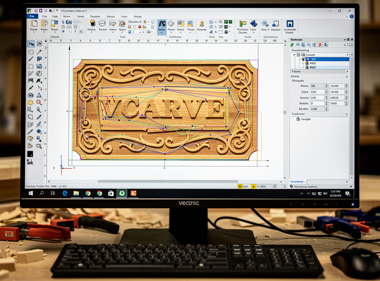This screenshot has width=380, height=281.
Task: Click the blue help circle below the window controls
Action: 351,17
